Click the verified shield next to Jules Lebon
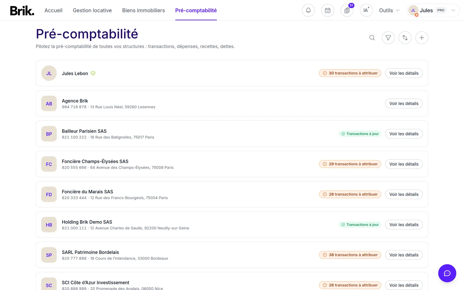Screen dimensions: 464x290 point(93,73)
